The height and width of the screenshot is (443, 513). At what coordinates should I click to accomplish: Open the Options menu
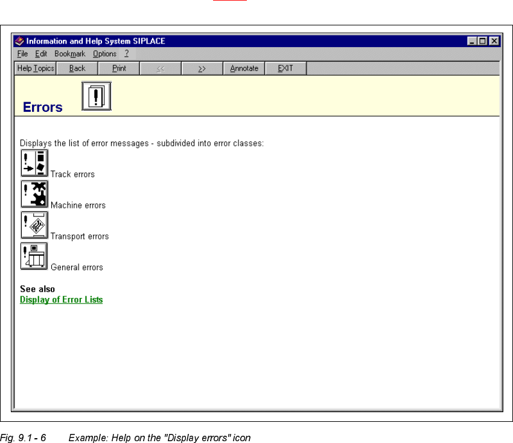[104, 54]
